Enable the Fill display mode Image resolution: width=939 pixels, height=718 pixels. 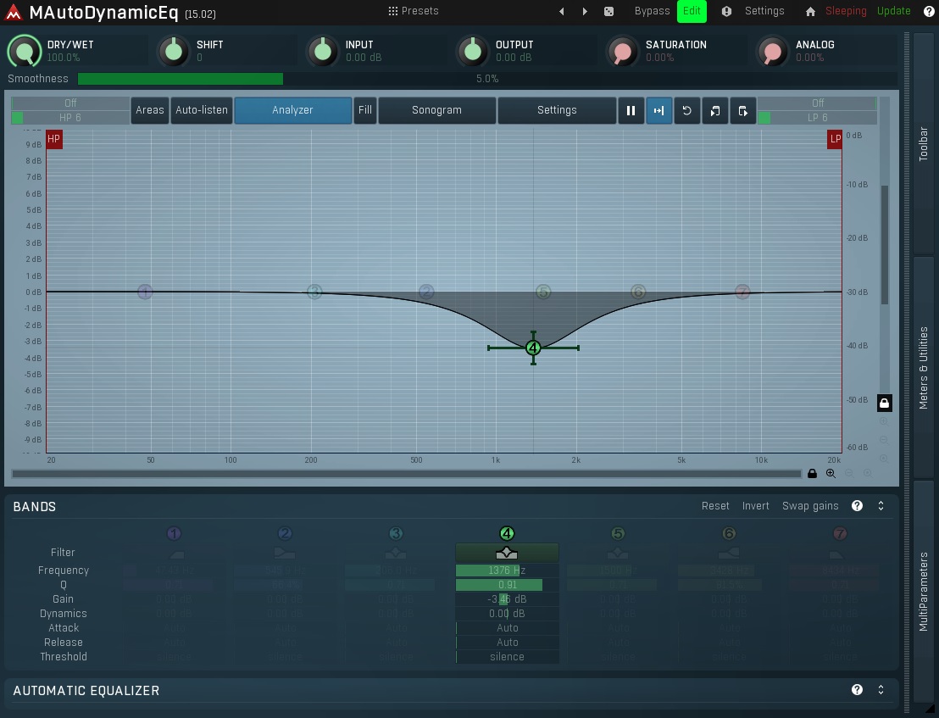coord(364,110)
